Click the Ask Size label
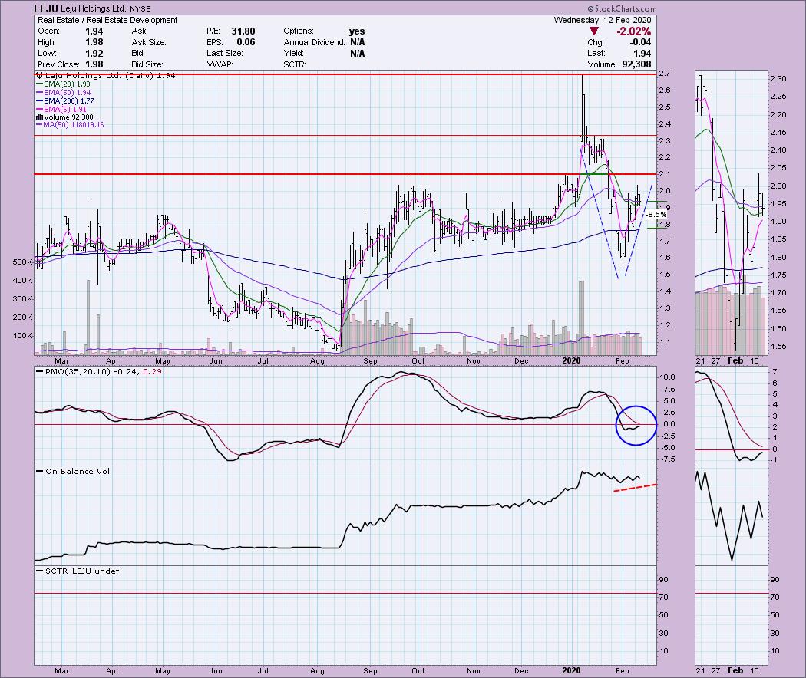Screen dimensions: 806x678 pos(149,42)
